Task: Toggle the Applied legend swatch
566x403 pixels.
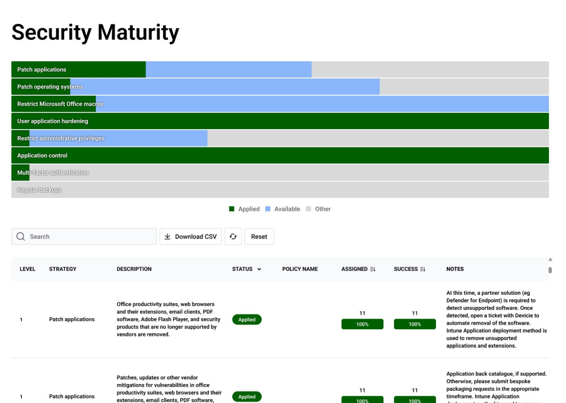Action: (x=232, y=209)
